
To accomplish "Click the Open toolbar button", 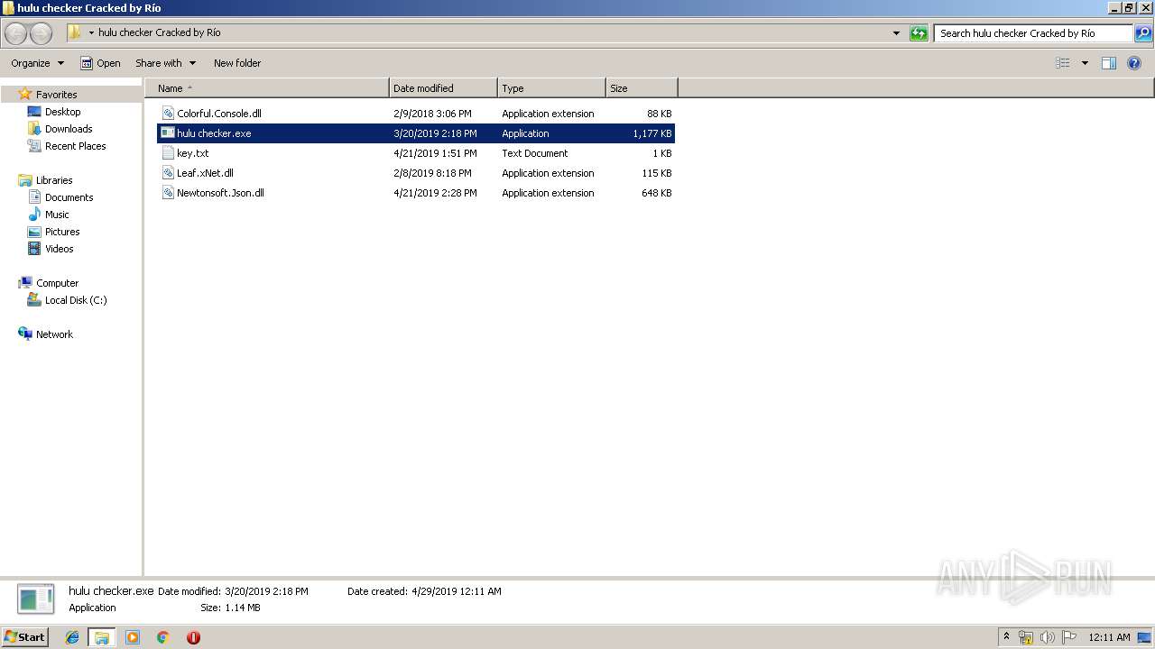I will click(x=100, y=63).
